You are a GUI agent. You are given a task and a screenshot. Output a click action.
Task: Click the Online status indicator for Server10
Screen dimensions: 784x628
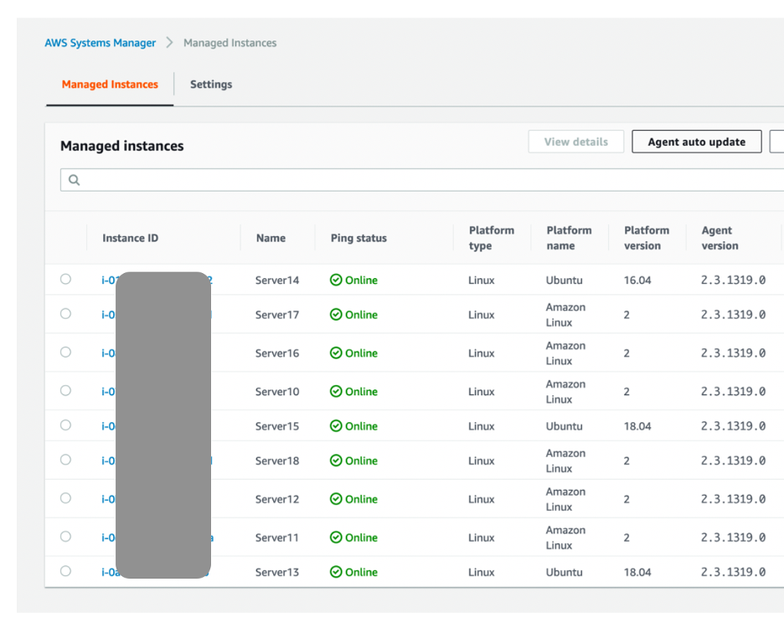(337, 391)
